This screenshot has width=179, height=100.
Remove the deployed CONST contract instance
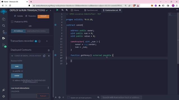coord(49,56)
